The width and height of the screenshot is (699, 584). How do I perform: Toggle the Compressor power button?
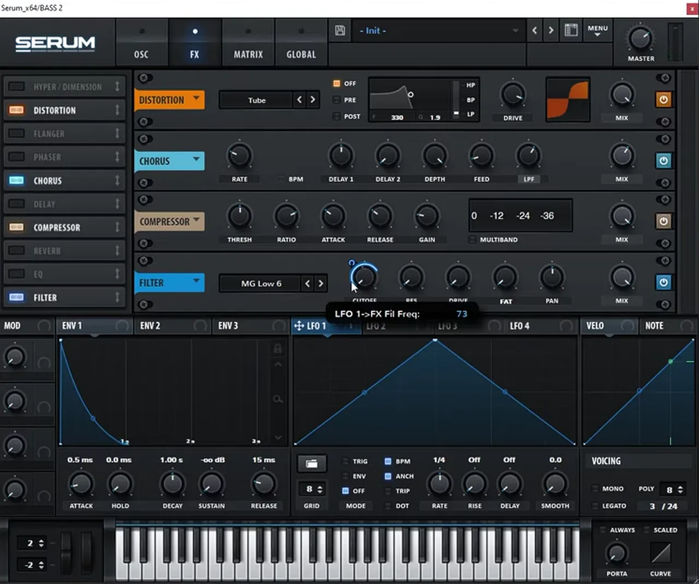click(664, 221)
